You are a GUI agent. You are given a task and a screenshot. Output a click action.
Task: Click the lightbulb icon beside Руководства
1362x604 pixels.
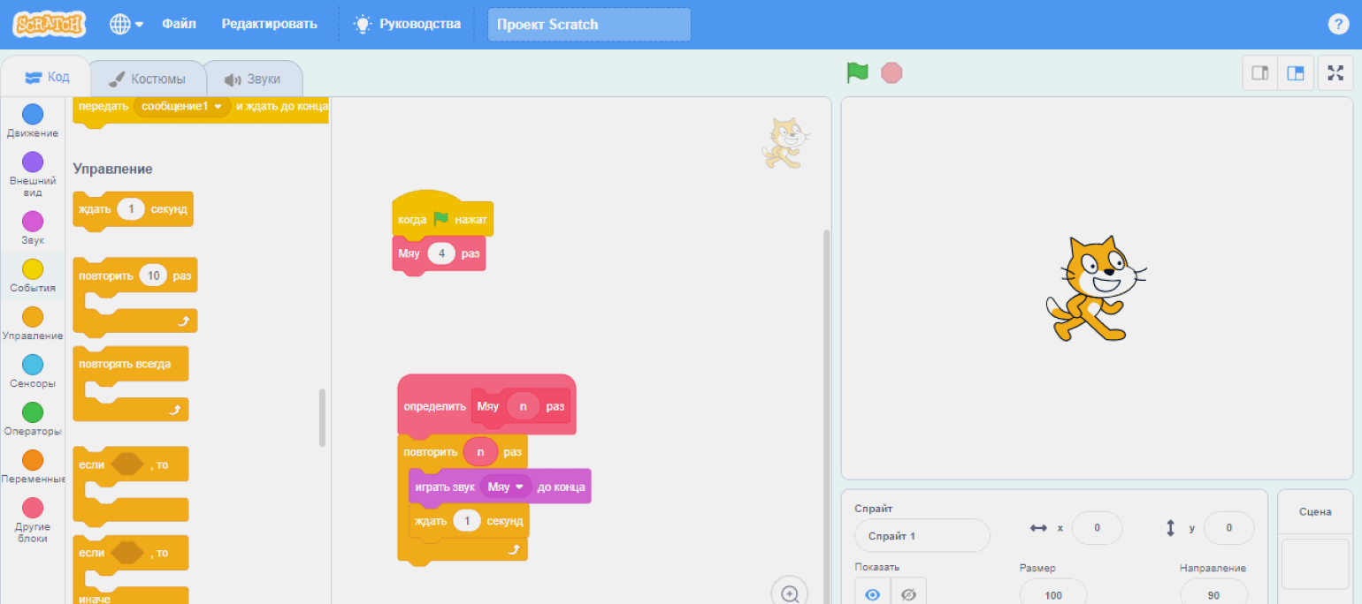[x=363, y=24]
